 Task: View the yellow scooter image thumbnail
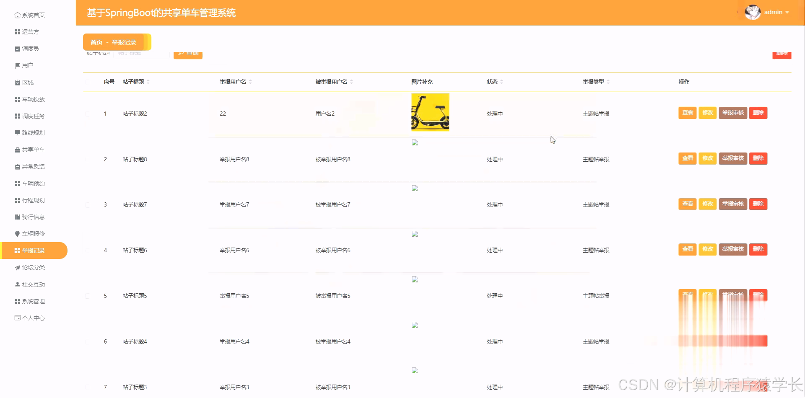click(430, 112)
